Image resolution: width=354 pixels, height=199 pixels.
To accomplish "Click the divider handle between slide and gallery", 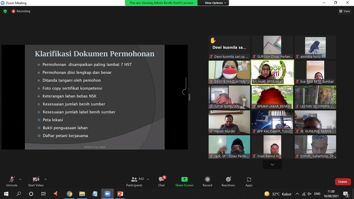I will coord(189,97).
